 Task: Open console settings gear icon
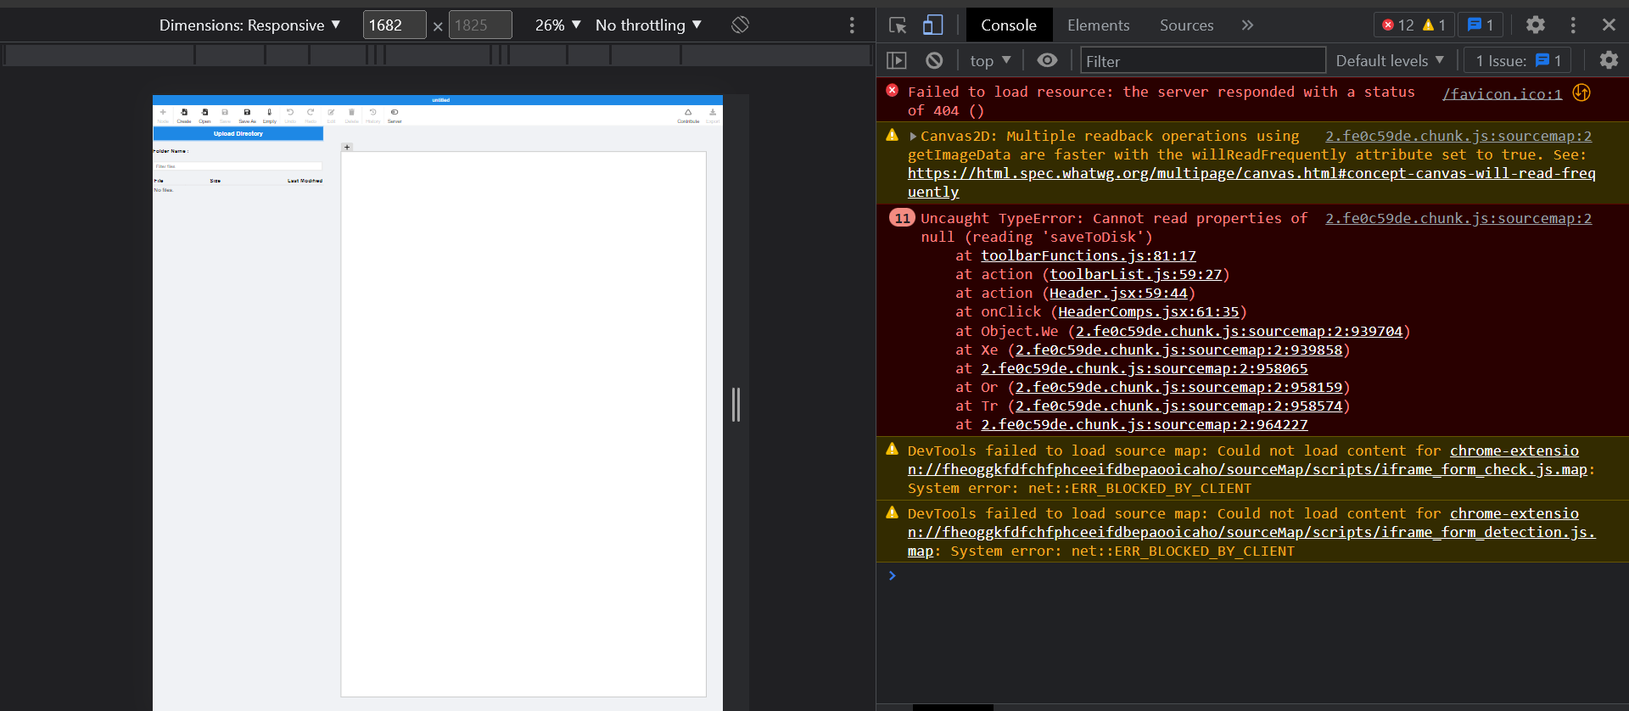coord(1609,60)
